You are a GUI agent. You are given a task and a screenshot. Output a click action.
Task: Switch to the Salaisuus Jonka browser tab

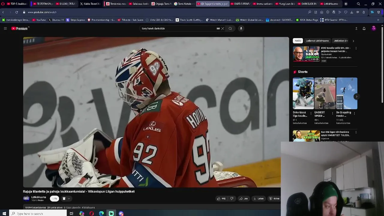pyautogui.click(x=138, y=4)
